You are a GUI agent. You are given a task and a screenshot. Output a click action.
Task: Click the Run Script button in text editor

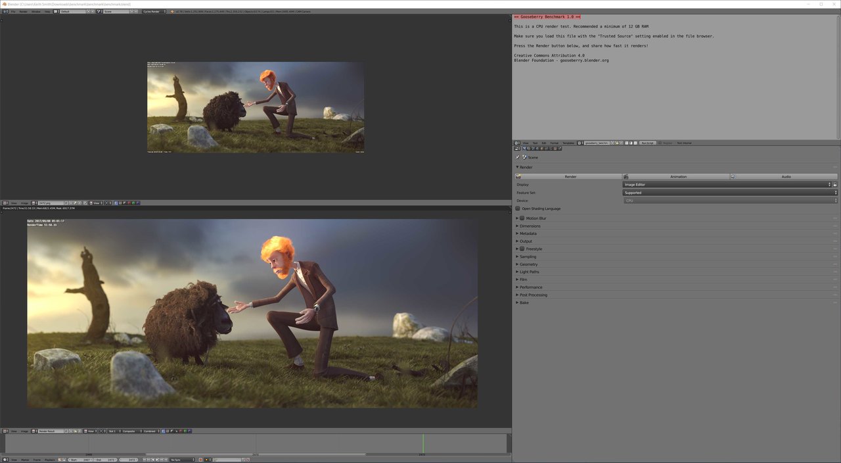[647, 143]
